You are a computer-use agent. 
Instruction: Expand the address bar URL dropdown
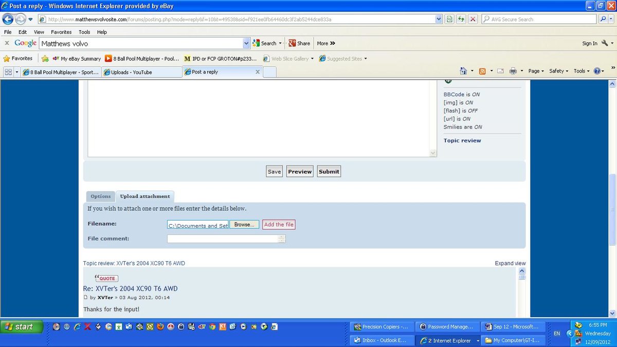(439, 19)
